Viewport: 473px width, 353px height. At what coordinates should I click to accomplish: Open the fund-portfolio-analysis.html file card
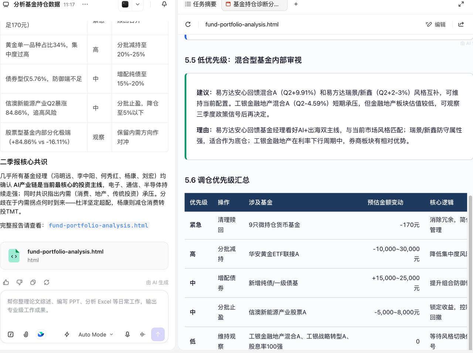pos(84,256)
